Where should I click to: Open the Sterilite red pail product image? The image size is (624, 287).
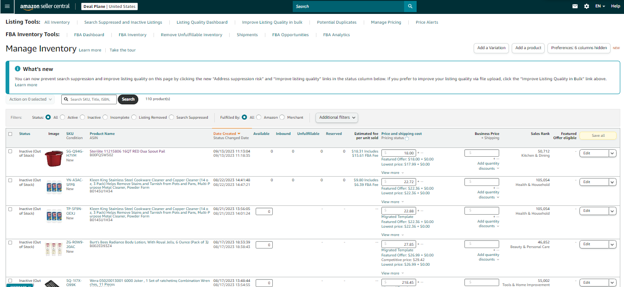pos(54,159)
